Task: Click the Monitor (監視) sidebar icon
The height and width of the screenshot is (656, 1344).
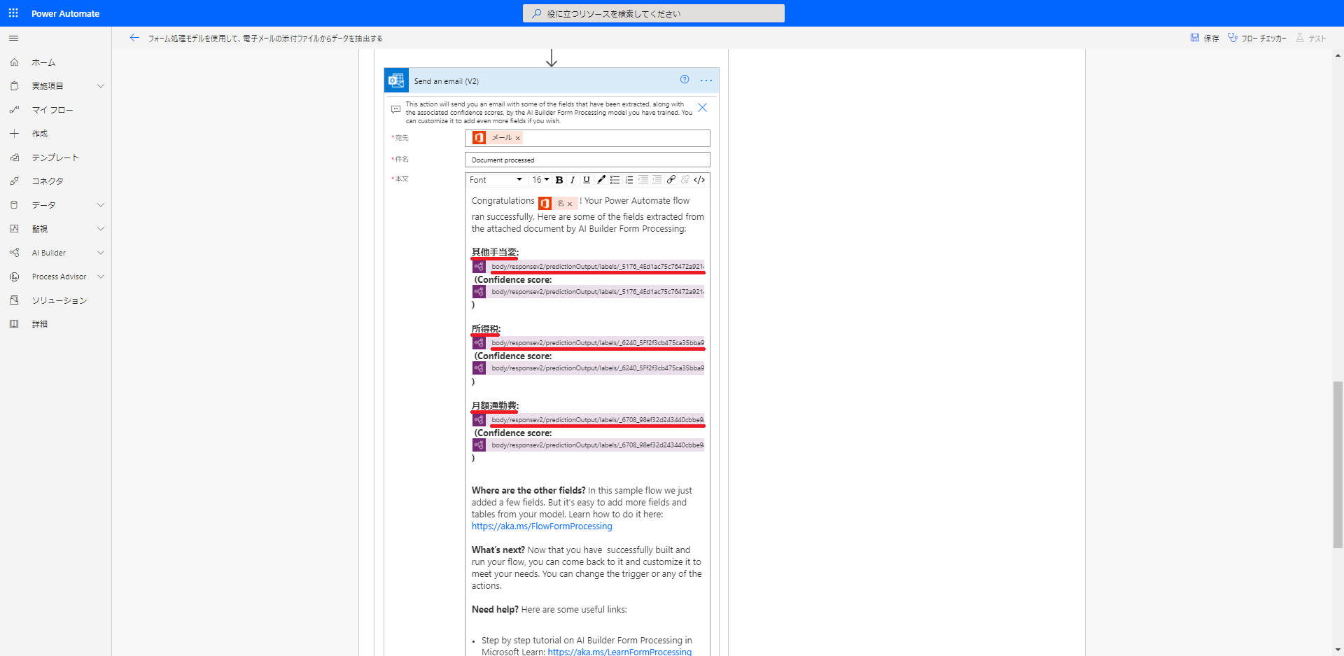Action: 14,229
